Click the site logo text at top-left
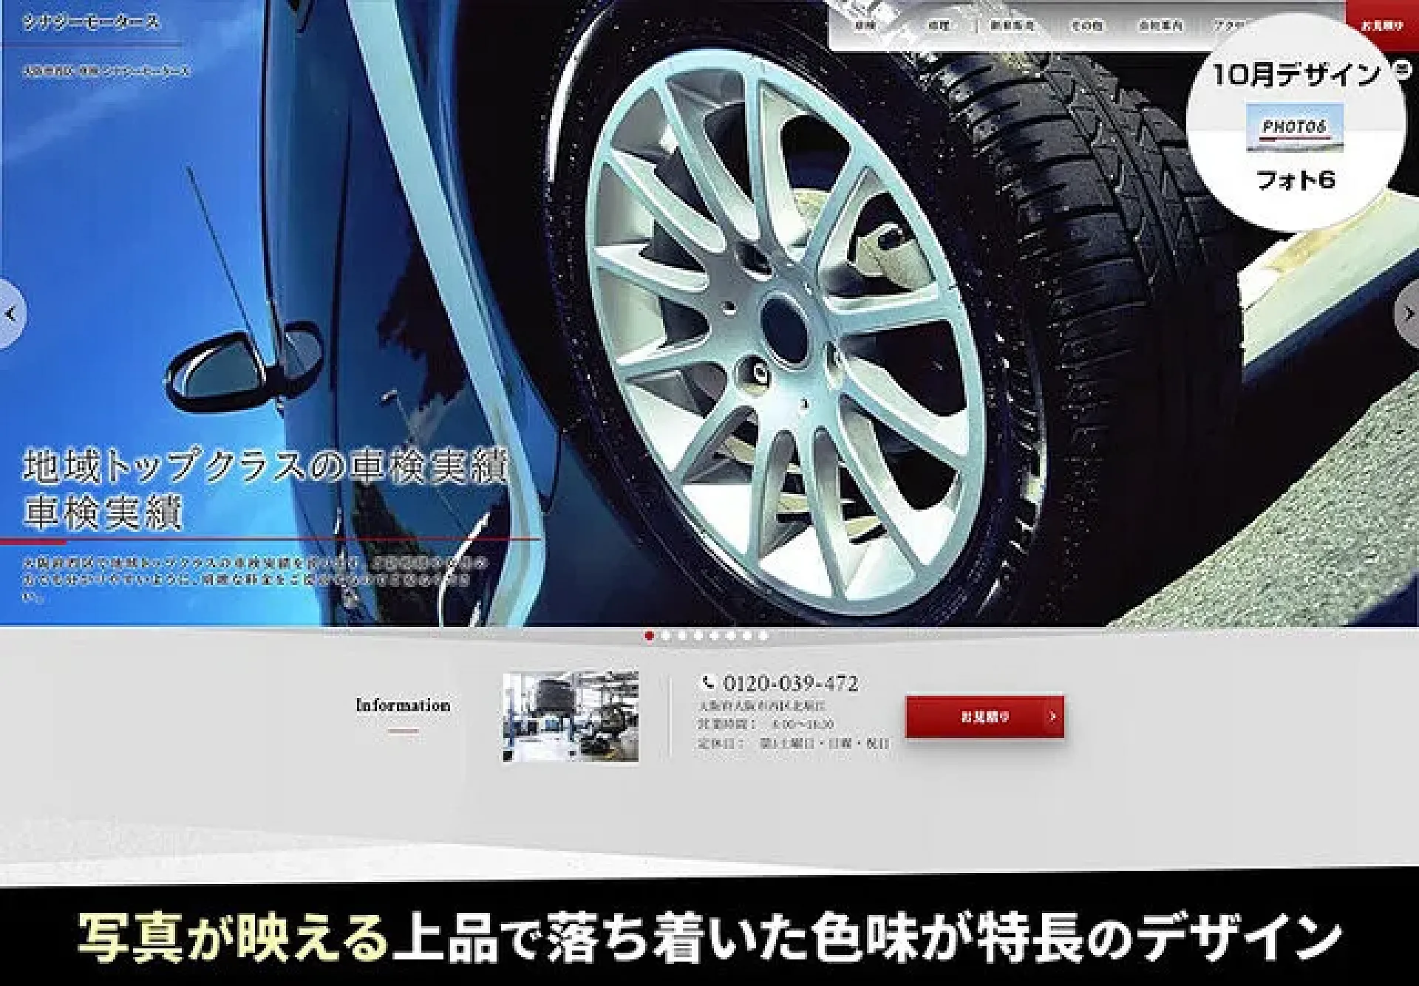The width and height of the screenshot is (1419, 986). pyautogui.click(x=91, y=22)
